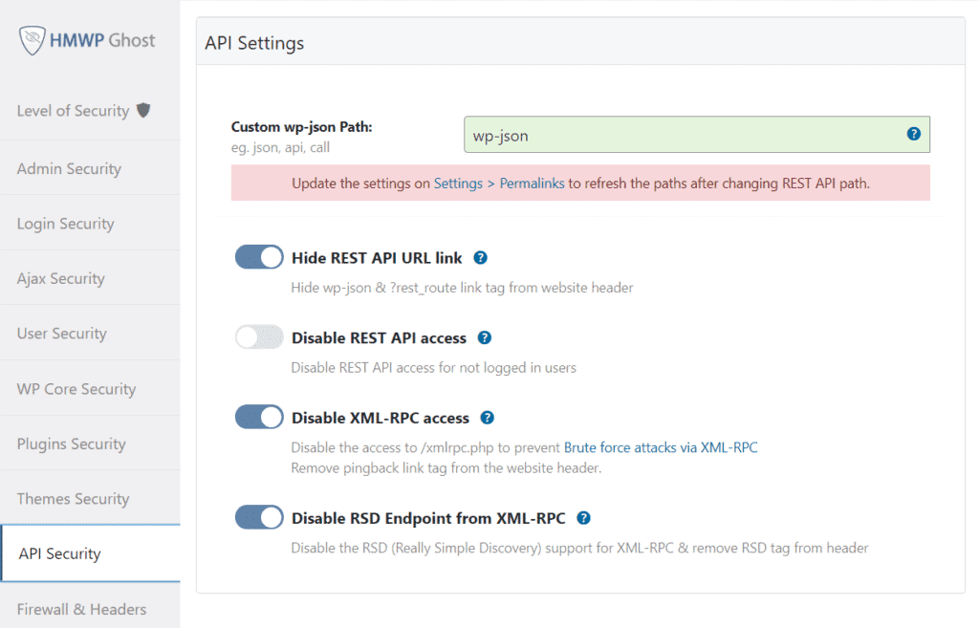979x628 pixels.
Task: Open the Ajax Security tab
Action: [x=60, y=279]
